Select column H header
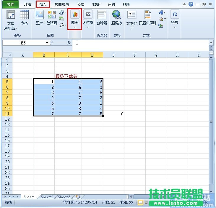Image resolution: width=216 pixels, height=208 pixels. pos(177,55)
